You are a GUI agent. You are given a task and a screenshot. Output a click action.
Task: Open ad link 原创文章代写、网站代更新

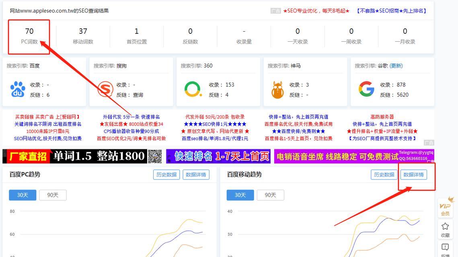click(215, 131)
